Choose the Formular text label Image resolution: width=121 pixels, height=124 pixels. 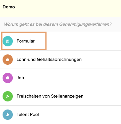click(x=26, y=41)
